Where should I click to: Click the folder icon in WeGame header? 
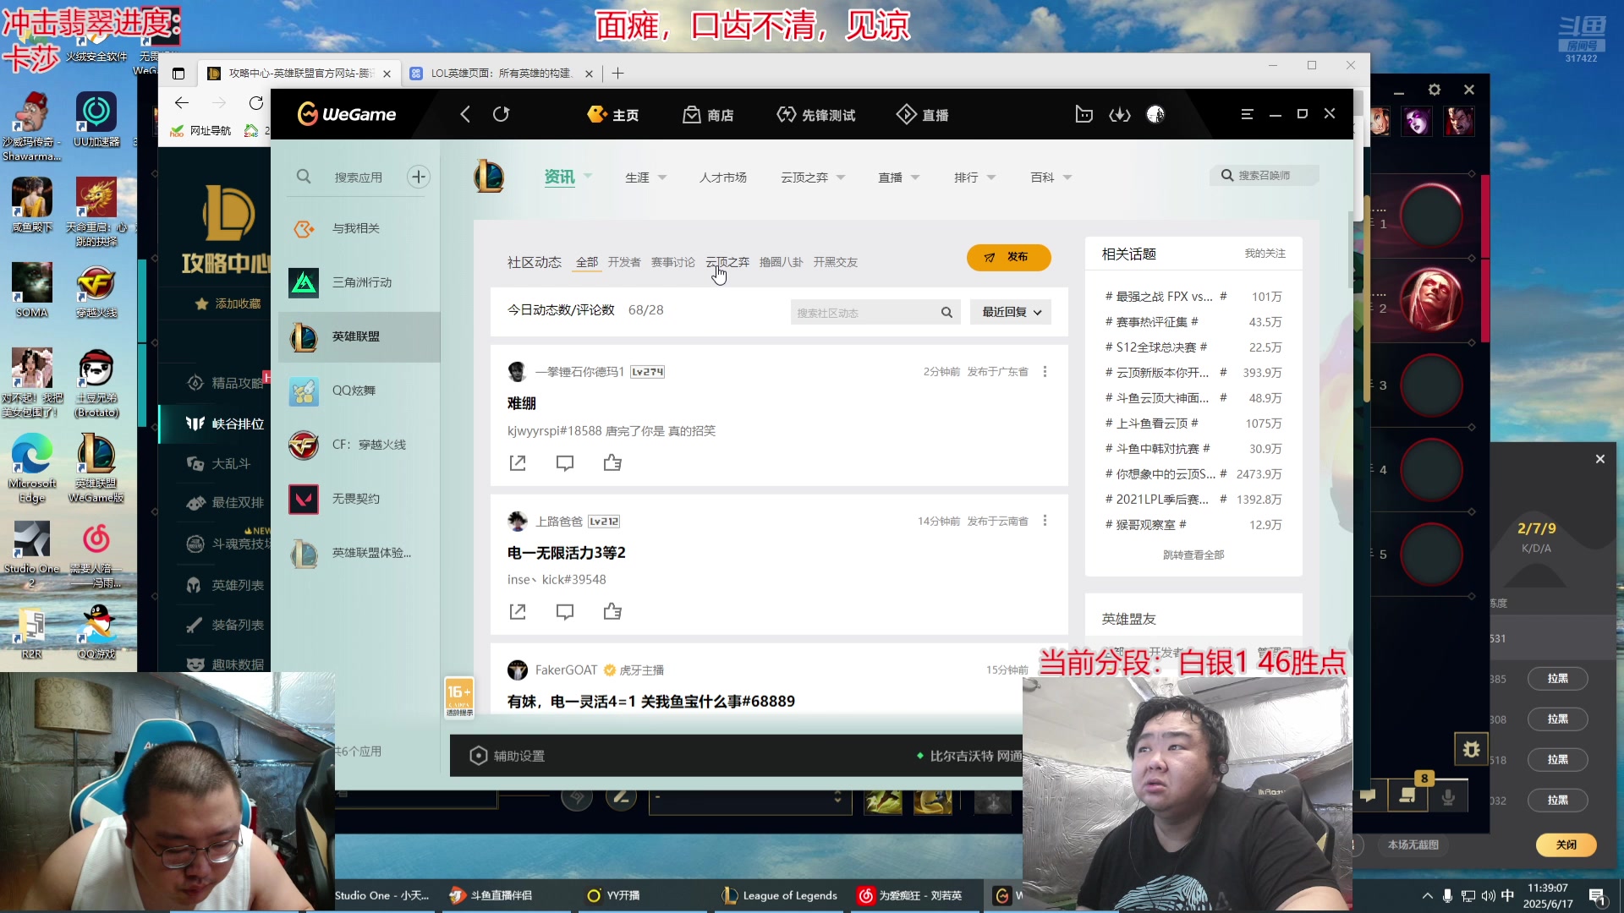click(1084, 114)
